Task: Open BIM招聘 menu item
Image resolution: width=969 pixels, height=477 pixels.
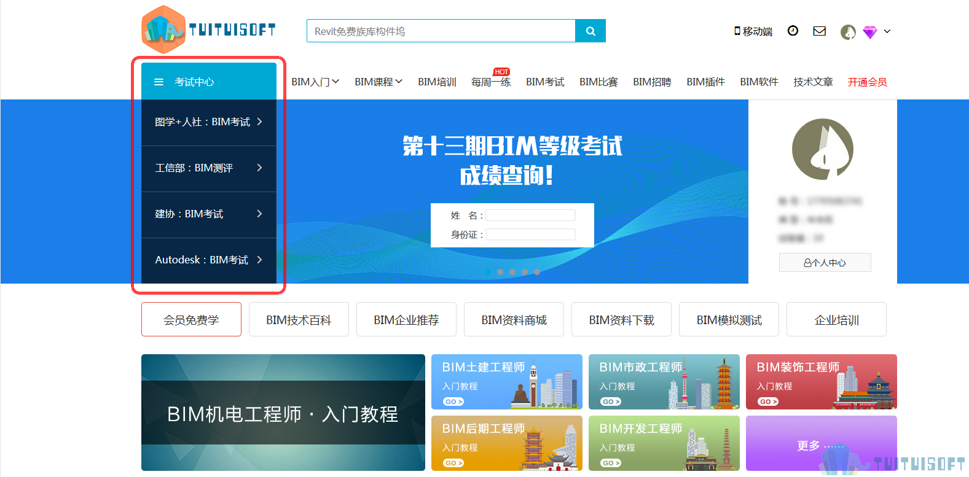Action: tap(652, 82)
